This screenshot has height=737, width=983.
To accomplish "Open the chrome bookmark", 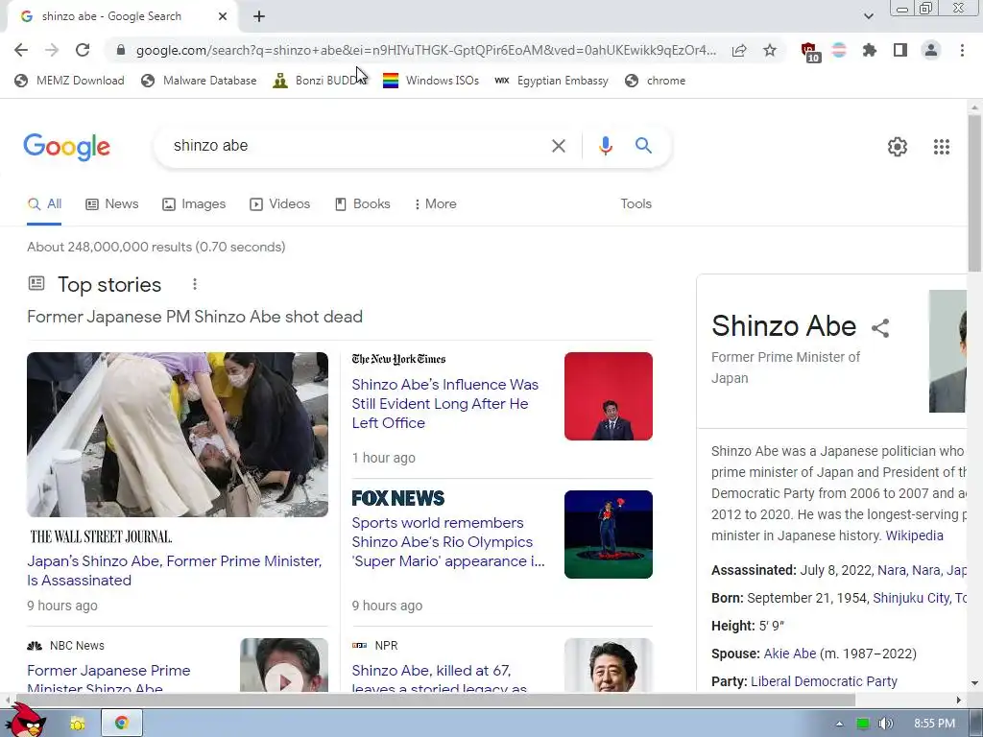I will coord(655,81).
